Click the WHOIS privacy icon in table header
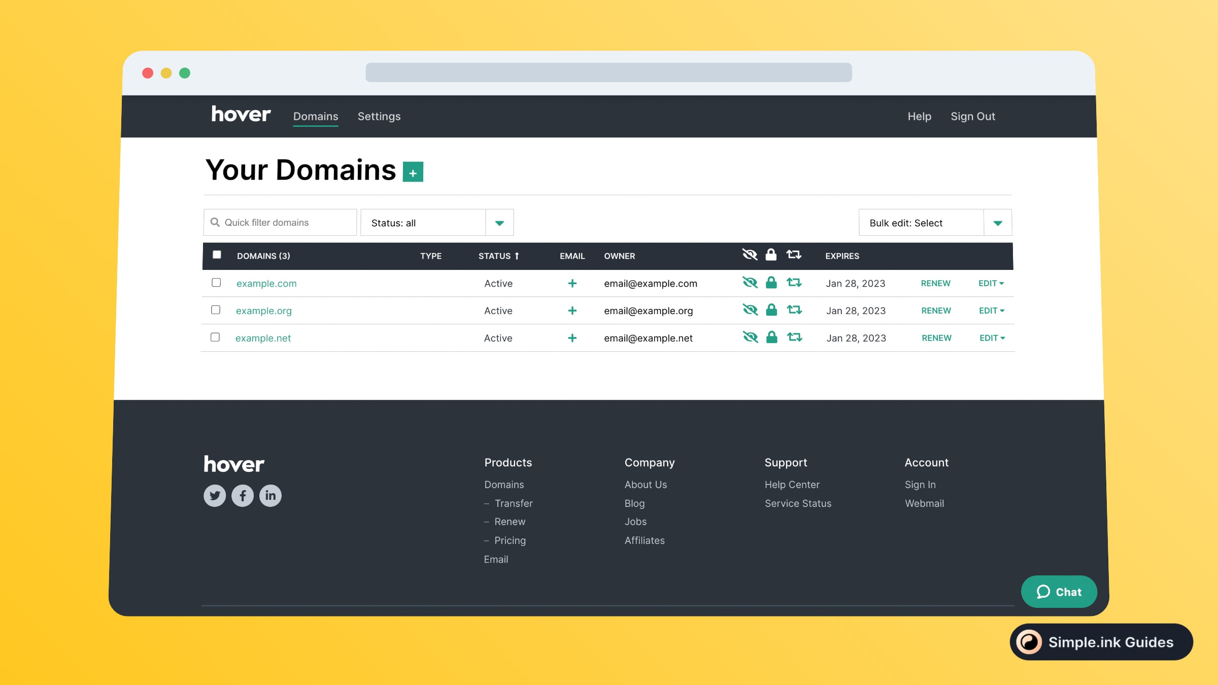This screenshot has width=1218, height=685. pyautogui.click(x=750, y=255)
